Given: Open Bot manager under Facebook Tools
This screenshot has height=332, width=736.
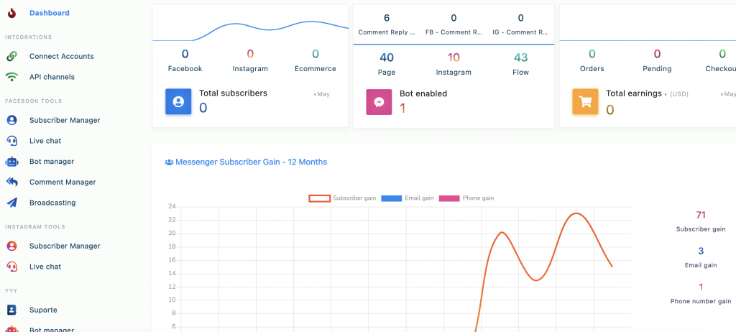Looking at the screenshot, I should point(52,162).
